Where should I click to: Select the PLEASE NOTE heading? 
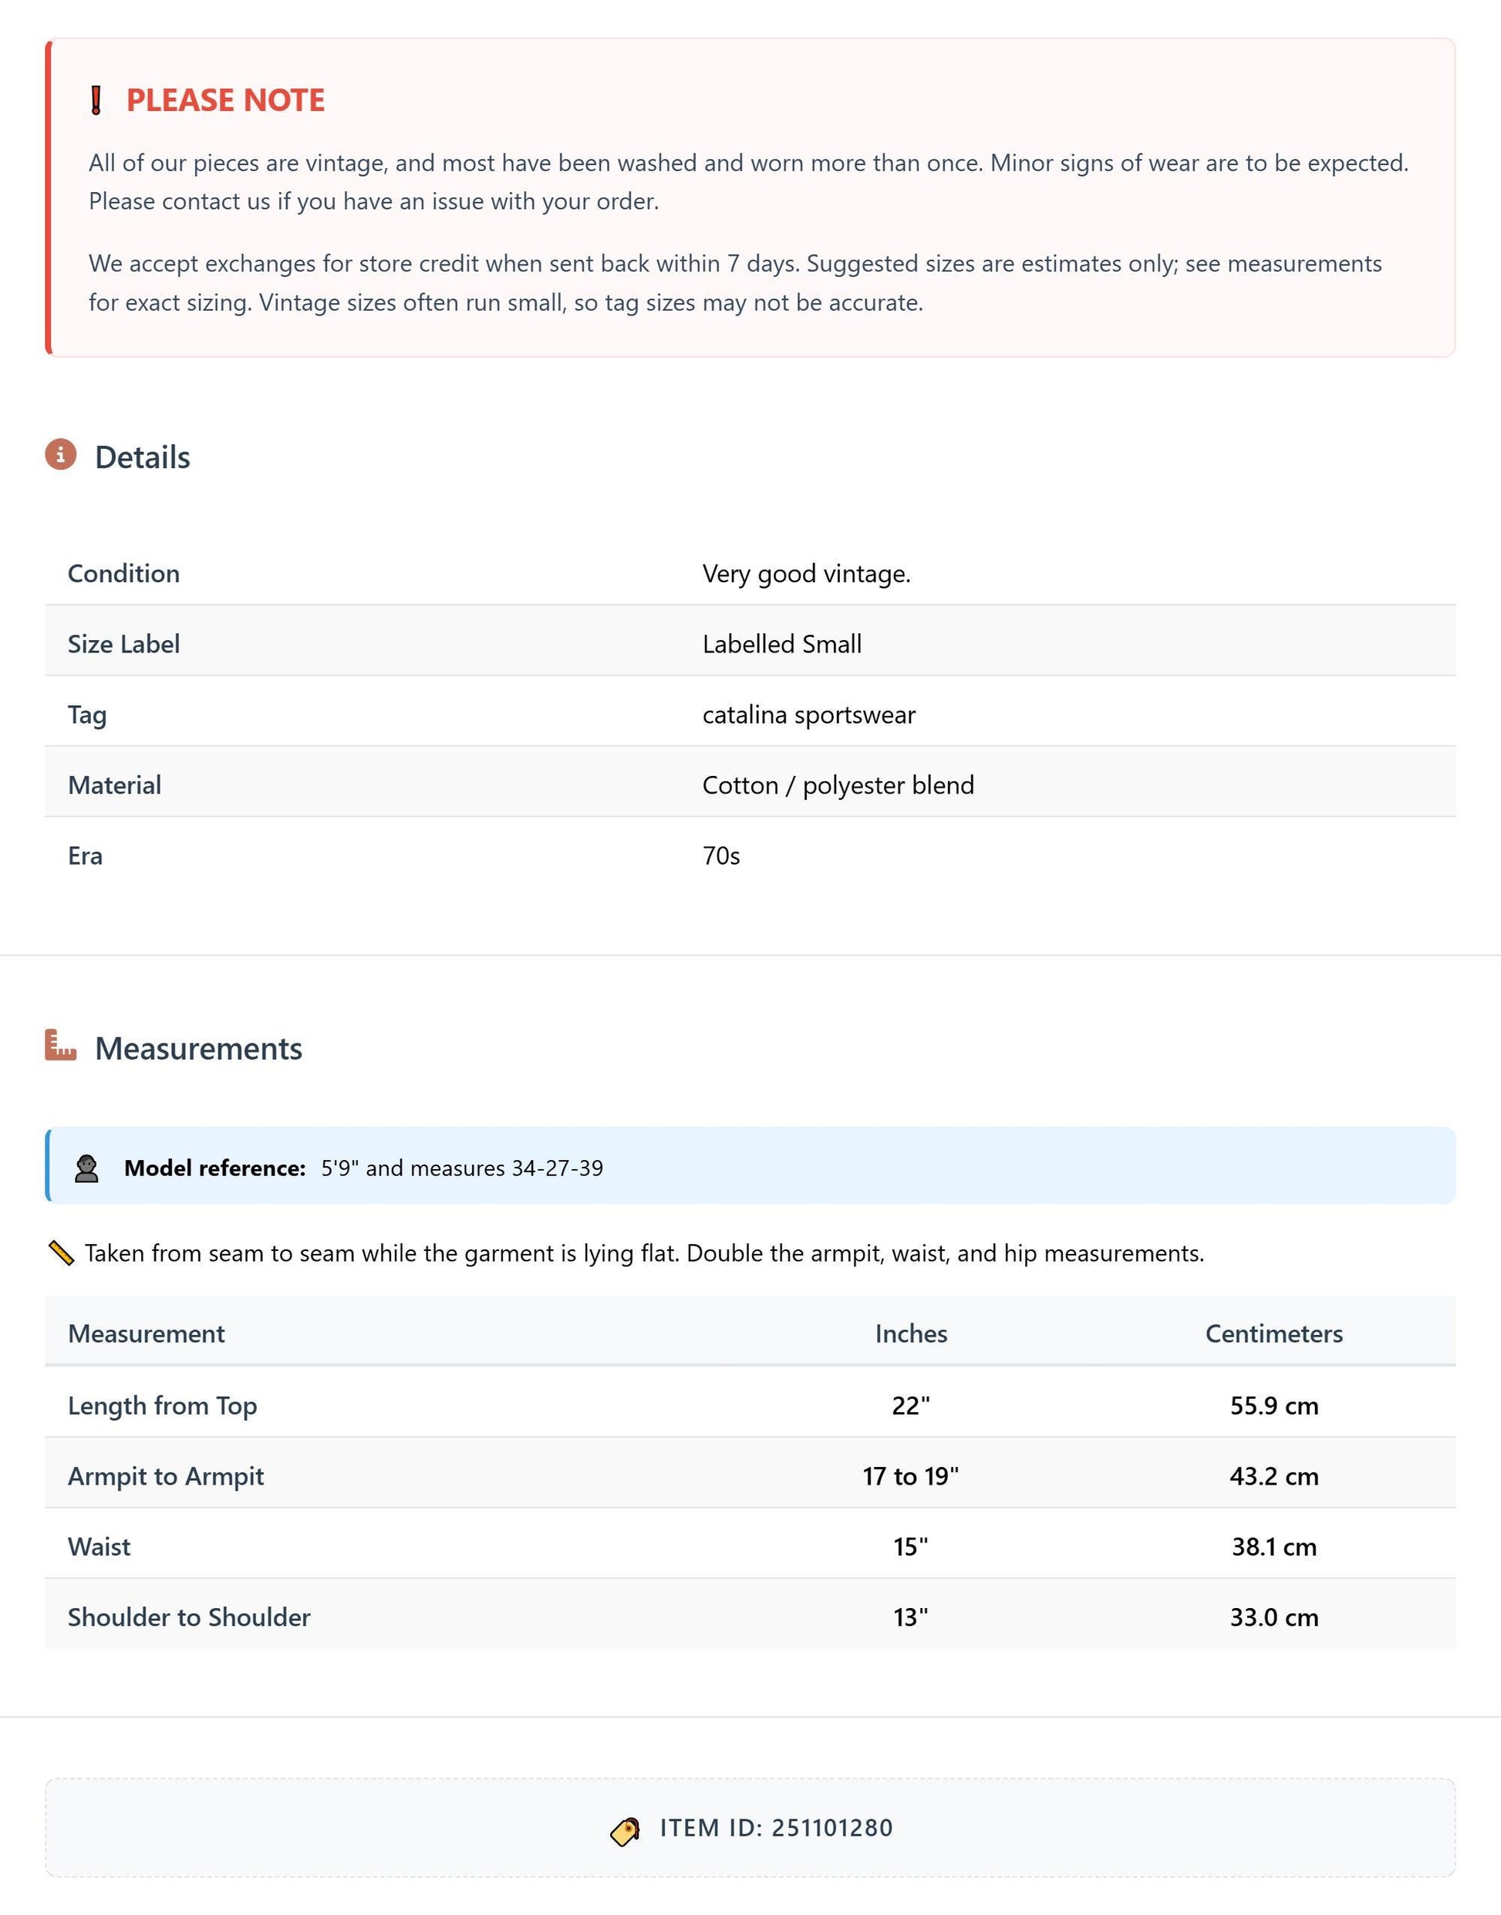click(226, 100)
